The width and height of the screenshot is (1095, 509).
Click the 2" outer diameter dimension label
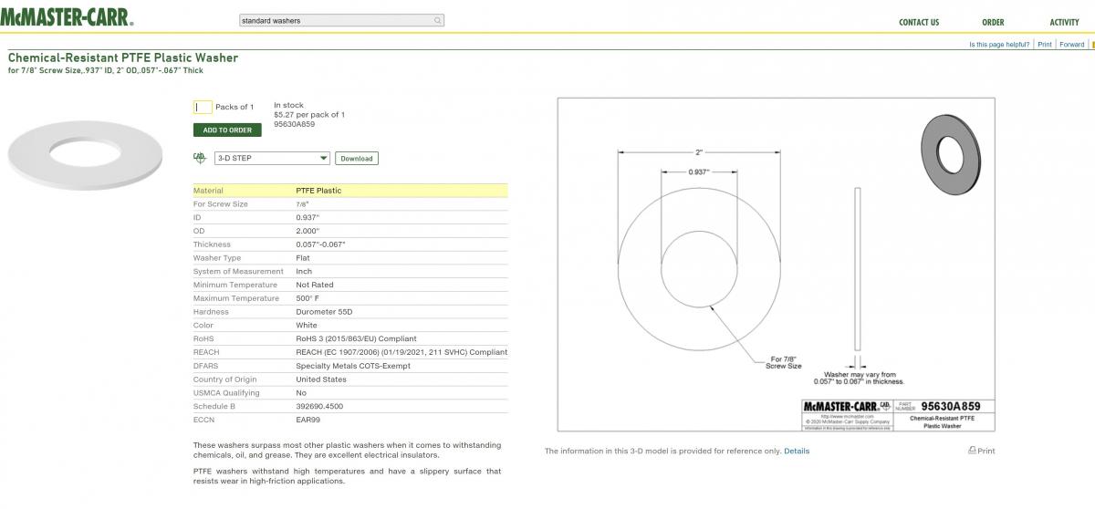click(699, 152)
